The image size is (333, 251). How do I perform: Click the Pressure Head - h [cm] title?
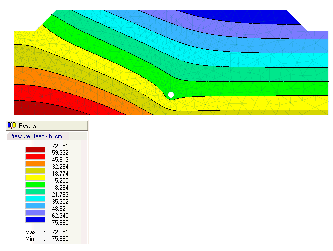(36, 136)
